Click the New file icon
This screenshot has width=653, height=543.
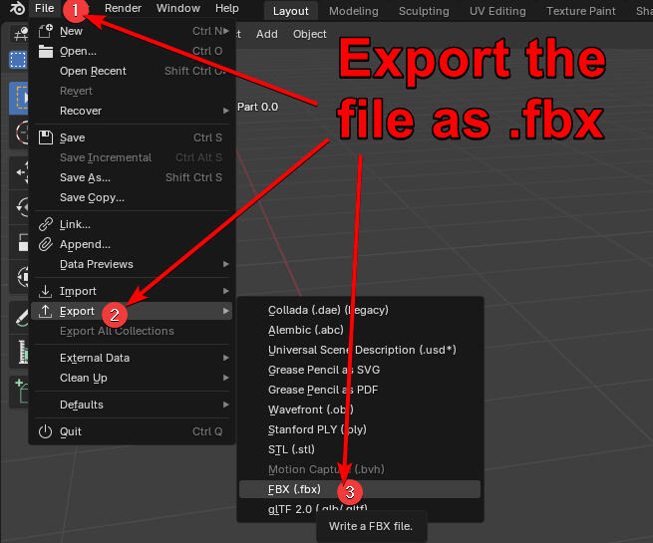[x=45, y=31]
